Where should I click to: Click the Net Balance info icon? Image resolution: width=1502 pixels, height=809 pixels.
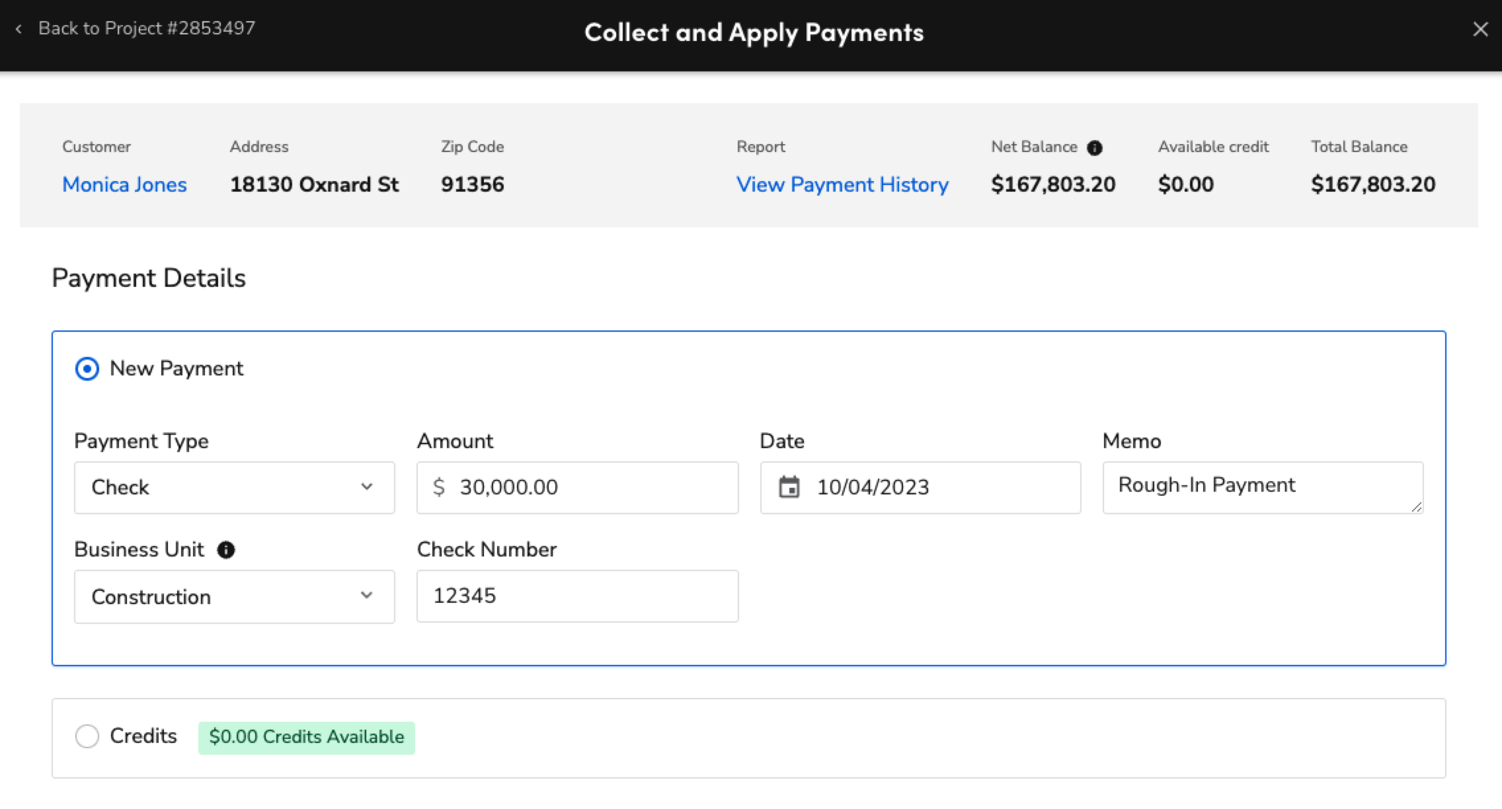click(1095, 148)
